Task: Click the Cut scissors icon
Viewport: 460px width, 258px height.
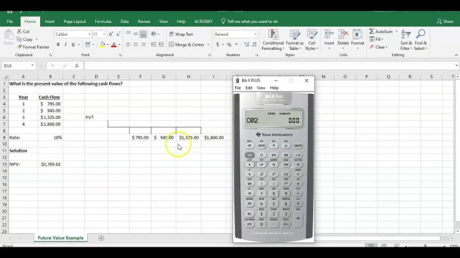Action: tap(19, 31)
